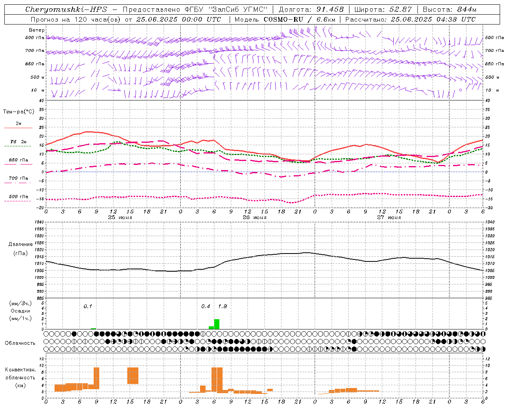
Task: Click the Тем-ра(°C) temperature panel label
Action: point(19,112)
